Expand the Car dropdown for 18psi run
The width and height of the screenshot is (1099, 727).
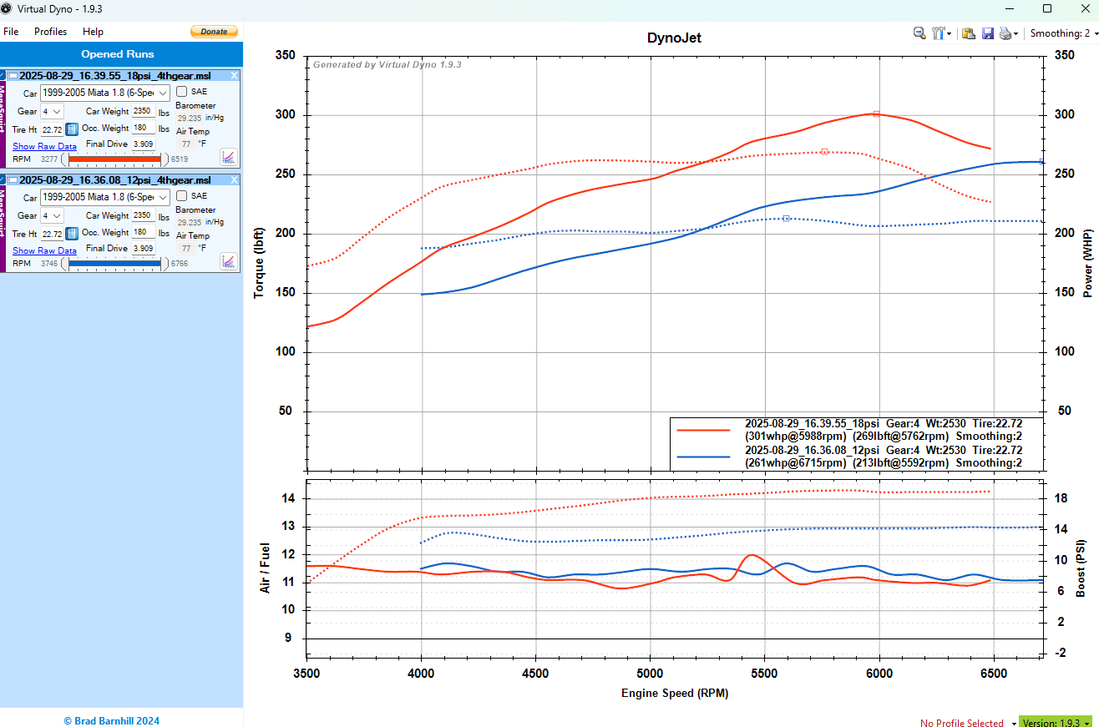(x=163, y=93)
